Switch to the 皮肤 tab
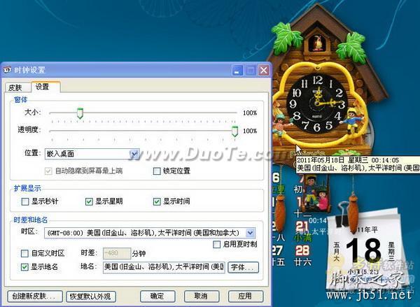 click(x=17, y=87)
